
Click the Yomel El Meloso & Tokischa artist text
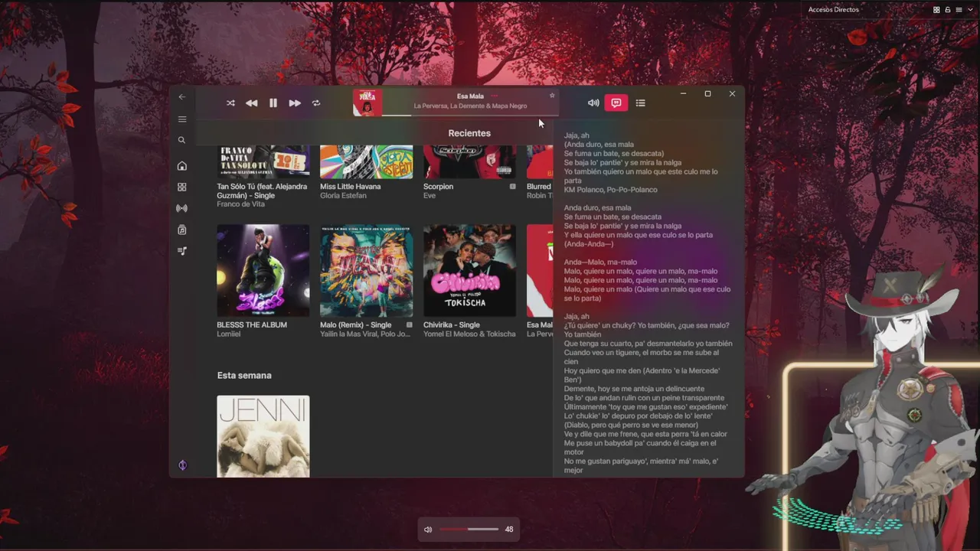pos(469,334)
